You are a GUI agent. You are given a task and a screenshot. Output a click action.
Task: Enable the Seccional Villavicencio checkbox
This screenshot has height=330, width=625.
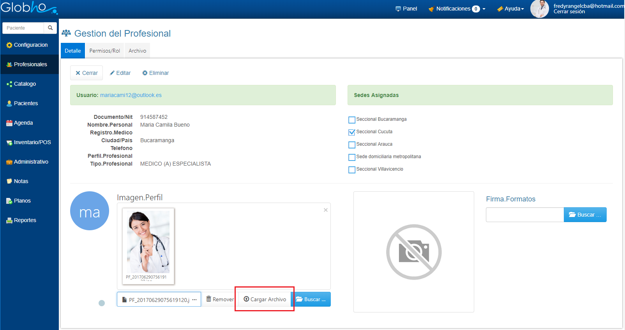352,170
